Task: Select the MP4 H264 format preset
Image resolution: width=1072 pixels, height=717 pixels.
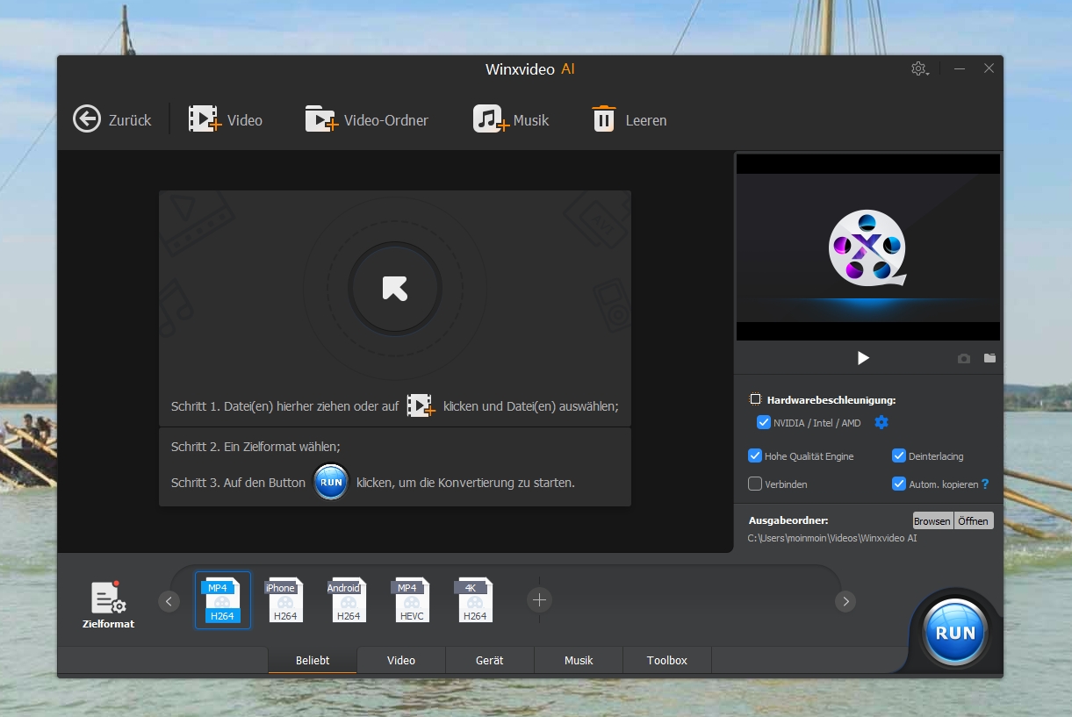Action: click(x=223, y=600)
